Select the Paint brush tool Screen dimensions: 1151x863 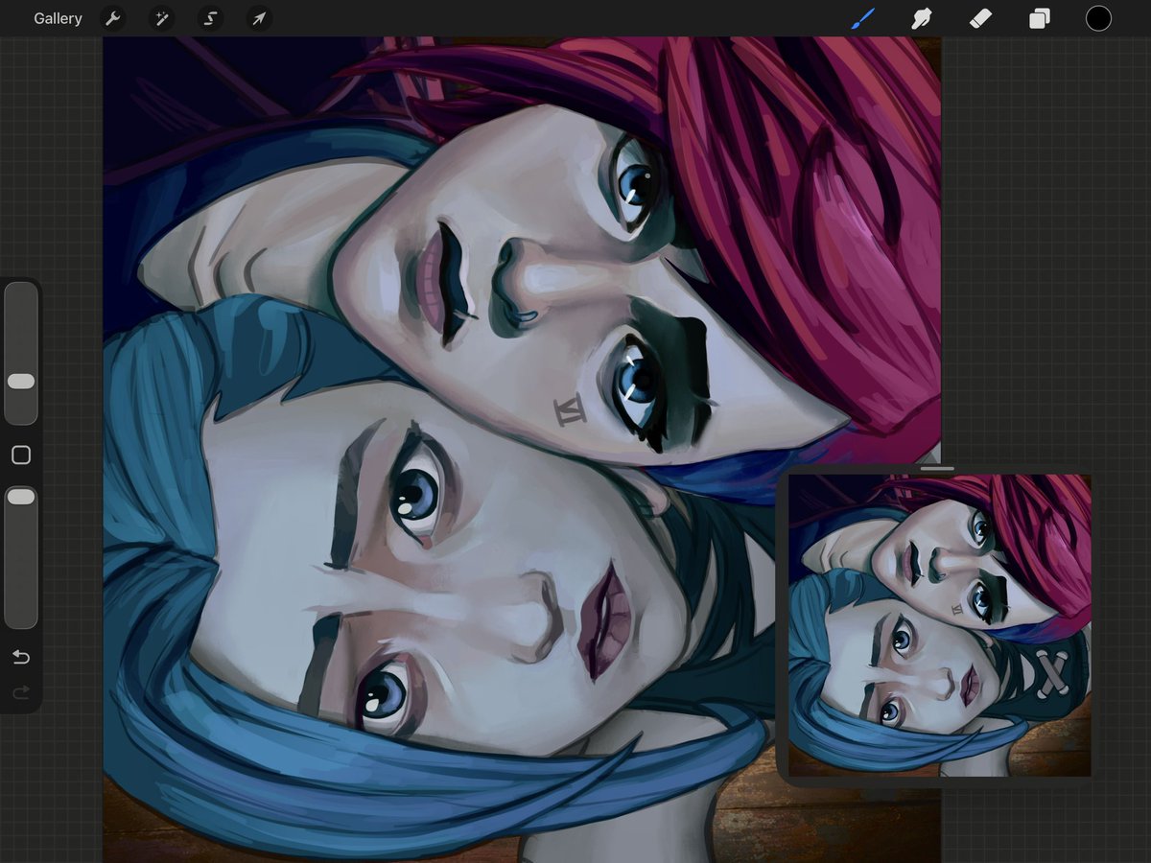[863, 18]
